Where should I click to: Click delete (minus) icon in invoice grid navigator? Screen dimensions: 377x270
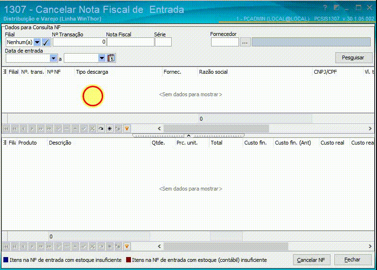pyautogui.click(x=67, y=129)
